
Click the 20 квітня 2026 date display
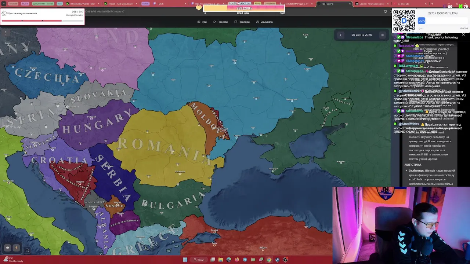361,35
